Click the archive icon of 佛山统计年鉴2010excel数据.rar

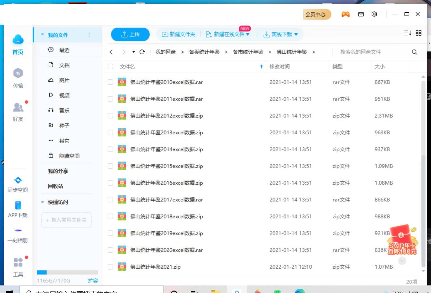[122, 82]
